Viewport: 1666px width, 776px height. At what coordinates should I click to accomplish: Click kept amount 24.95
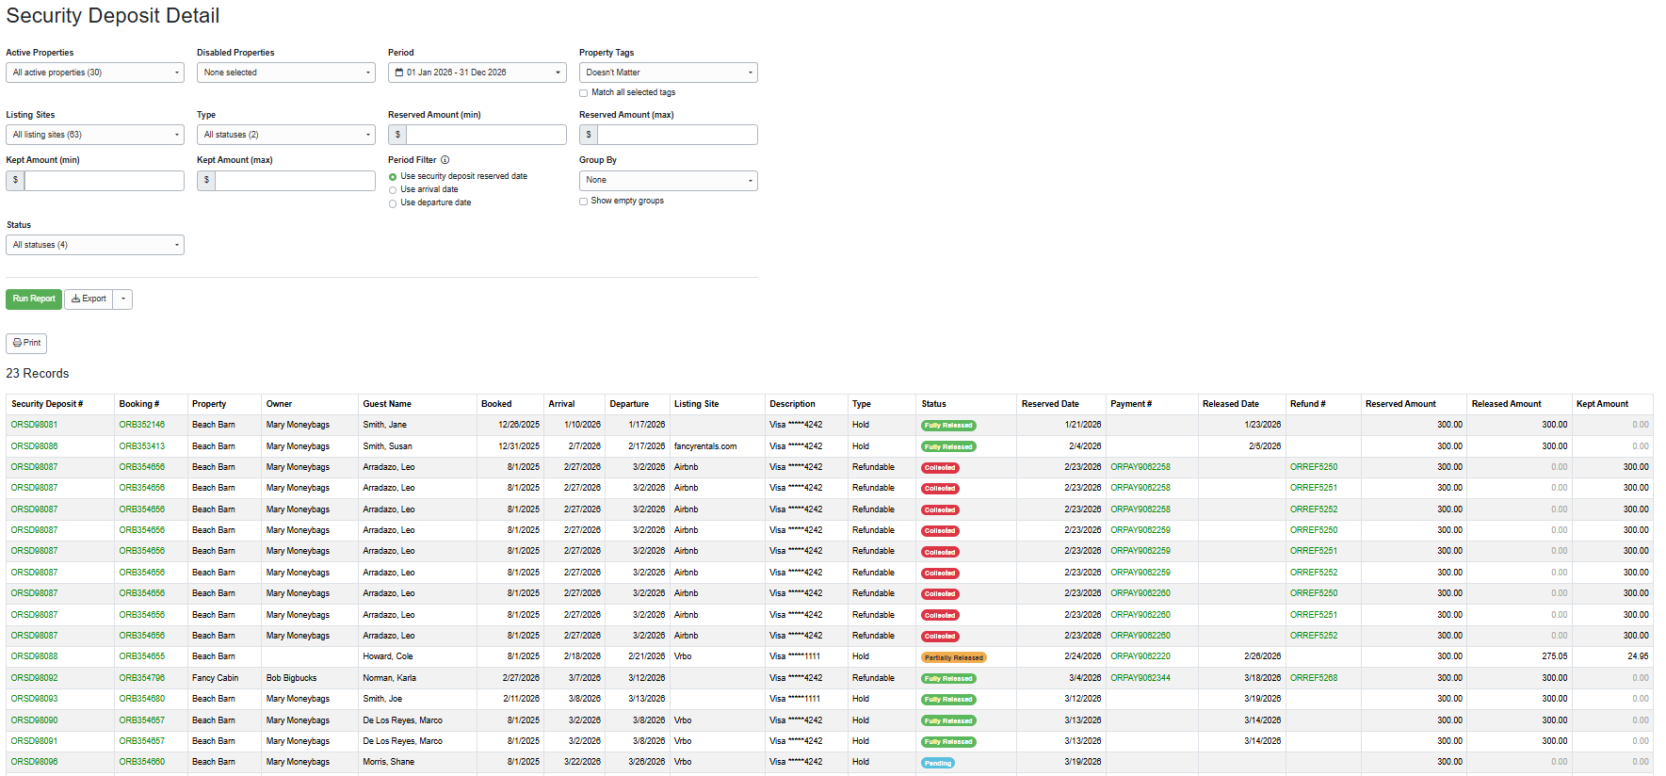pos(1638,656)
